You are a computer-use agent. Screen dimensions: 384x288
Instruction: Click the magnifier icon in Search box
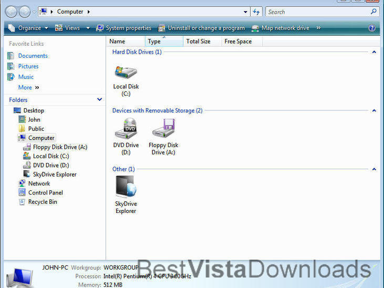(373, 11)
